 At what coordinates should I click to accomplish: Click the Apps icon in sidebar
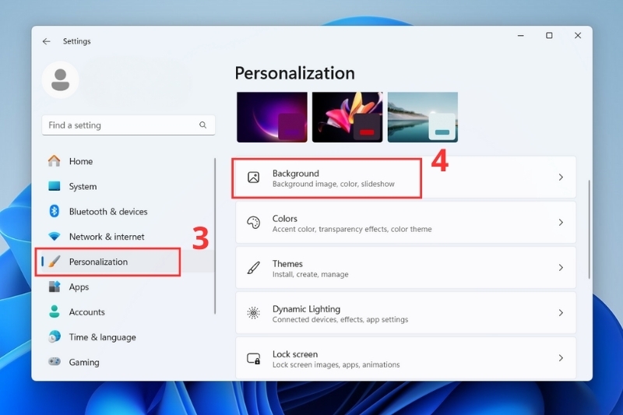coord(54,287)
